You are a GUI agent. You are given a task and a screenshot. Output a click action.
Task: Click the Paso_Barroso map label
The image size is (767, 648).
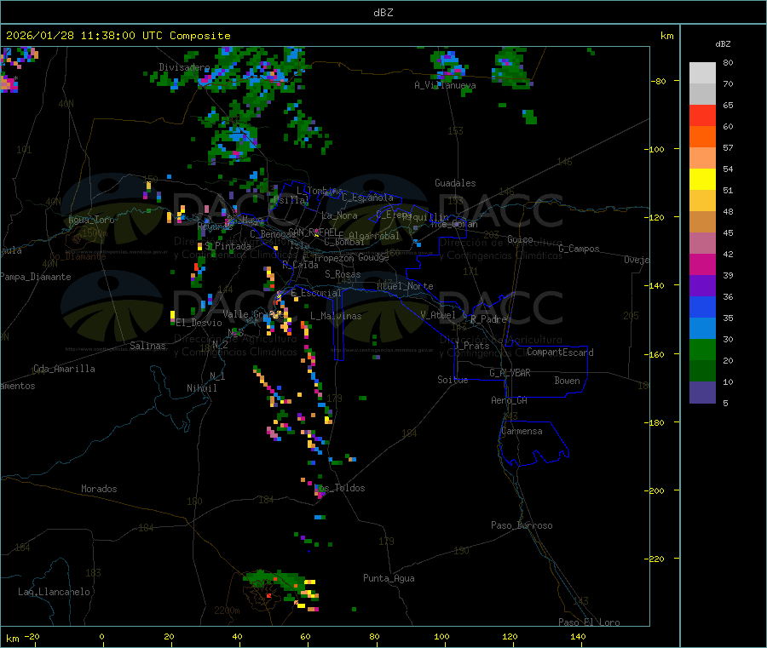(522, 525)
